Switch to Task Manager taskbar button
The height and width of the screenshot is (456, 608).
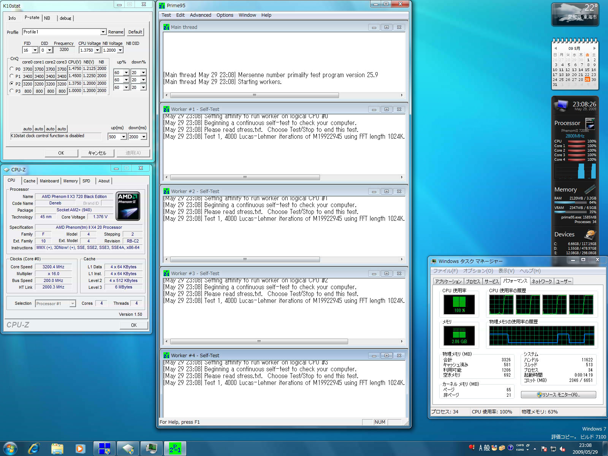click(x=152, y=449)
